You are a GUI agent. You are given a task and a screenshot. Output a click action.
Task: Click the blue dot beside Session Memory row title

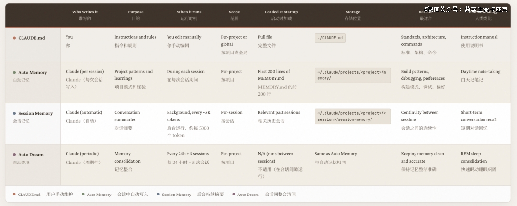(14, 114)
